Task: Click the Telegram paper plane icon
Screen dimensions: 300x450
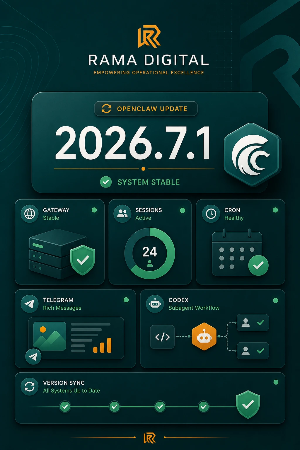Action: (x=30, y=304)
